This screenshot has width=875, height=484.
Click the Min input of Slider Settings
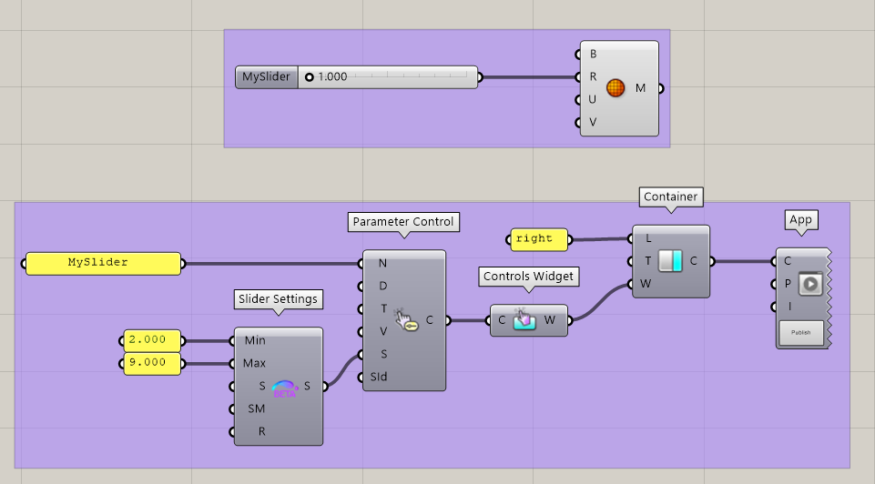(x=254, y=340)
